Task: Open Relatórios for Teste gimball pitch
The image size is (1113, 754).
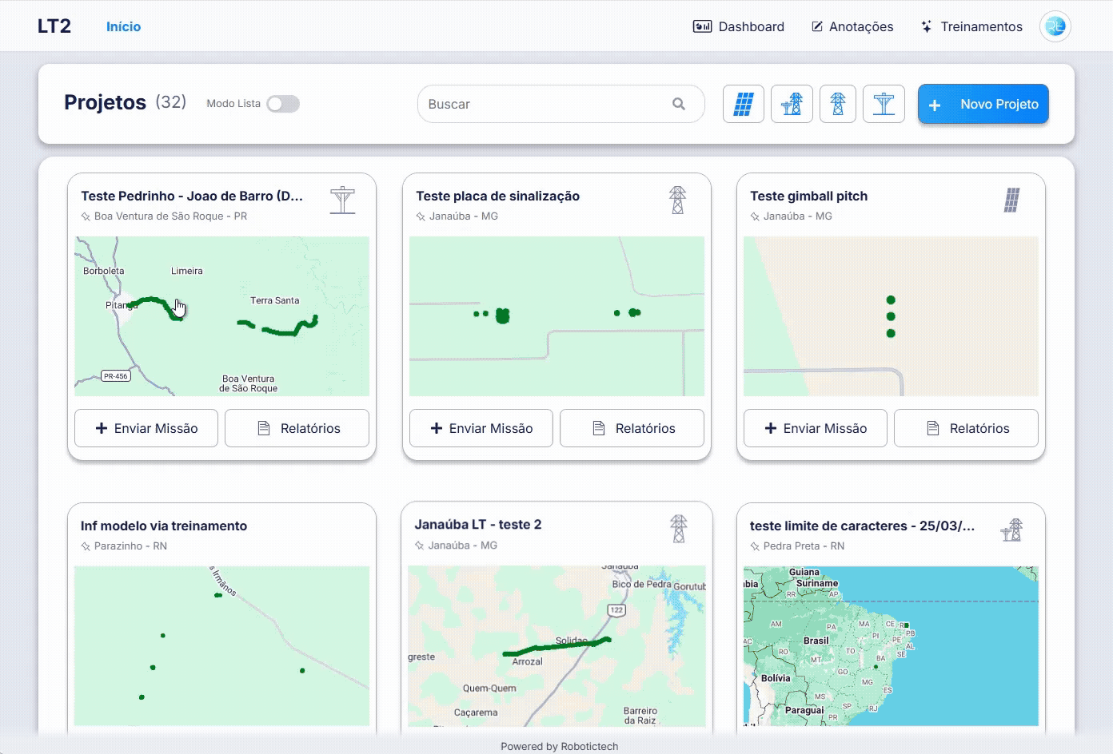Action: [966, 428]
